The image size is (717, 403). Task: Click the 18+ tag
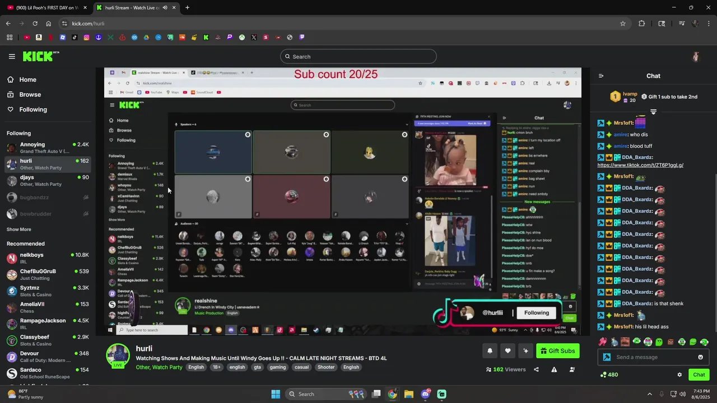tap(217, 367)
